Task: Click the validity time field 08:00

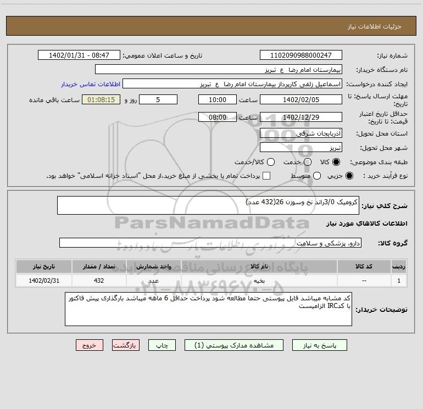Action: pos(218,117)
